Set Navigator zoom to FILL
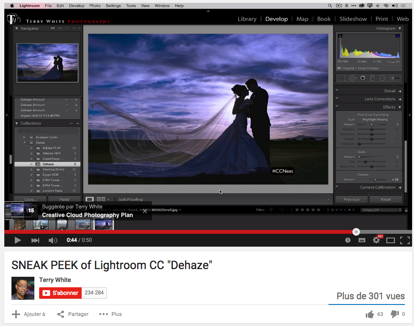Image resolution: width=414 pixels, height=326 pixels. (x=60, y=28)
